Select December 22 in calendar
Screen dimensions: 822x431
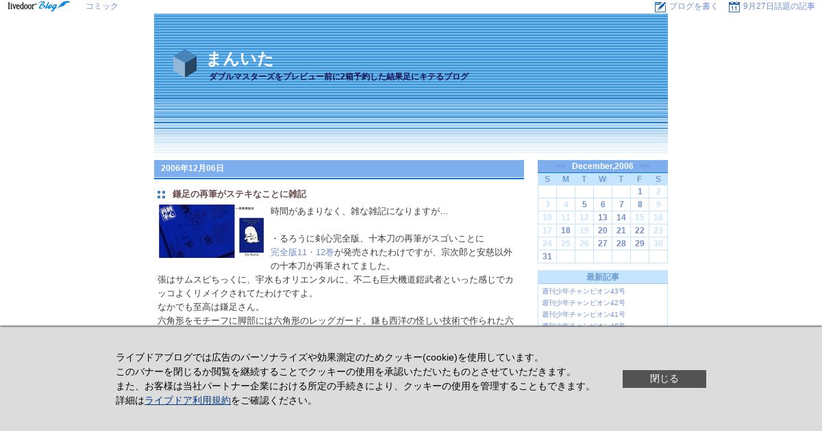pos(640,231)
